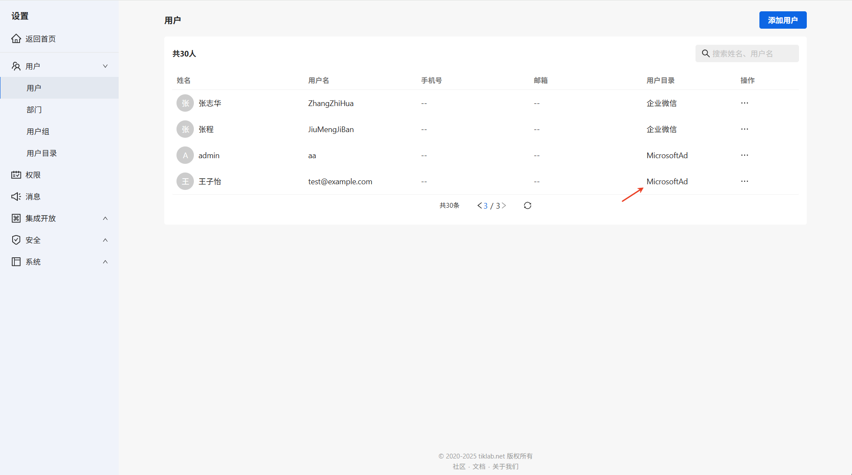852x475 pixels.
Task: Go to the 用户目录 sidebar entry
Action: (x=42, y=153)
